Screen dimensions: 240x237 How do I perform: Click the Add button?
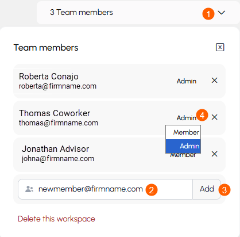tap(207, 189)
